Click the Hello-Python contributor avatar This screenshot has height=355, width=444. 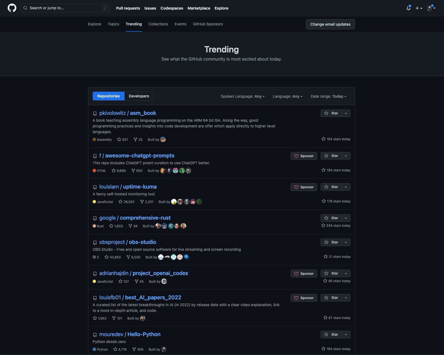tap(164, 349)
